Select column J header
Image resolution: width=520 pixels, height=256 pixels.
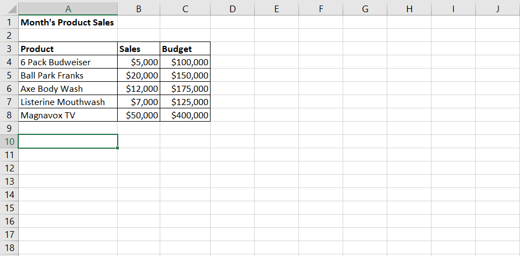click(497, 9)
